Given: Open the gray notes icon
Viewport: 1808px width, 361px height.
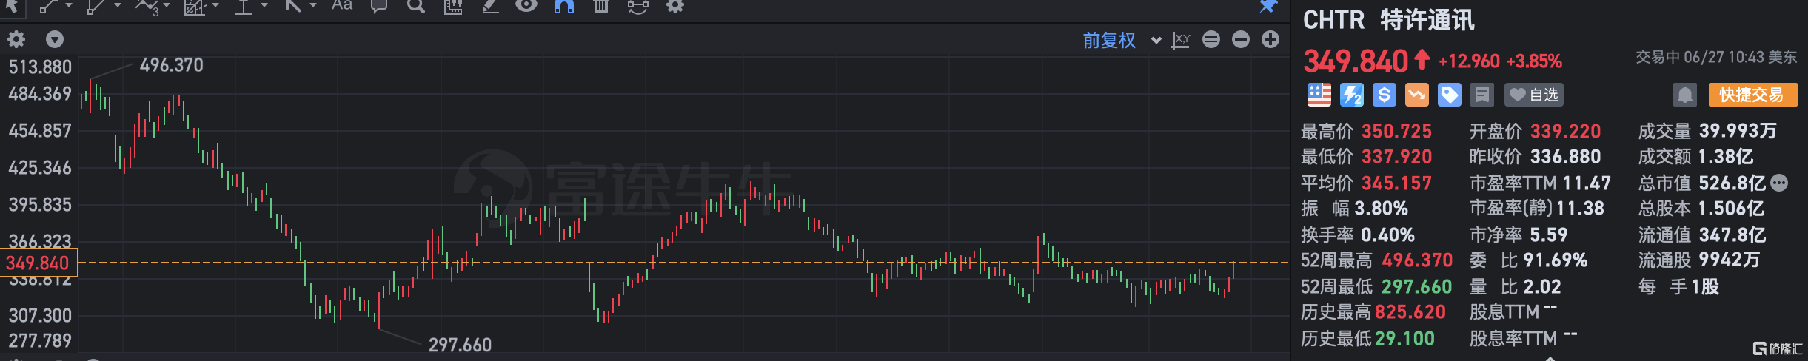Looking at the screenshot, I should (1482, 95).
